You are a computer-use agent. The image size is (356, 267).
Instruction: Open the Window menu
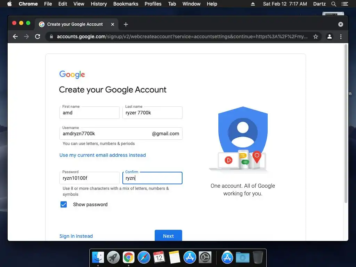tap(192, 4)
